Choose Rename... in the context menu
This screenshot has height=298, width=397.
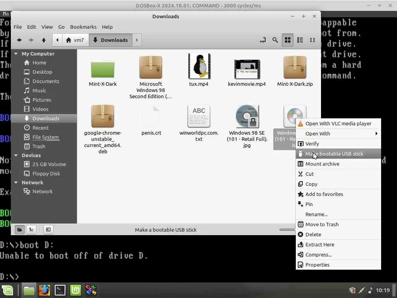pyautogui.click(x=338, y=214)
